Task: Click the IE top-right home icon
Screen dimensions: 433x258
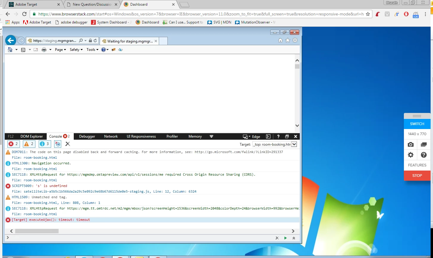Action: pos(280,40)
